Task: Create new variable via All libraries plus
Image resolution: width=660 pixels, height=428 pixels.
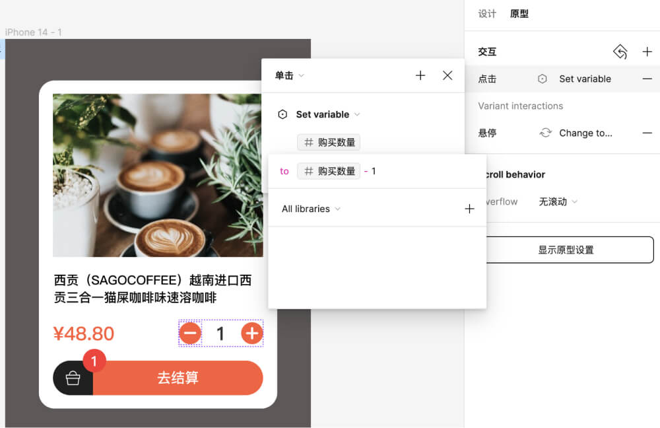Action: (469, 209)
